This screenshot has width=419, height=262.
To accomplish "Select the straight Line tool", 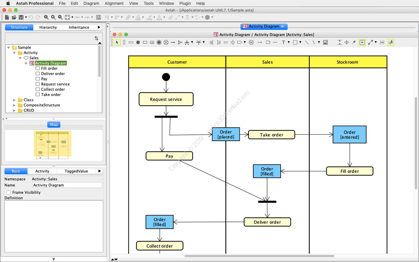I will tap(307, 42).
